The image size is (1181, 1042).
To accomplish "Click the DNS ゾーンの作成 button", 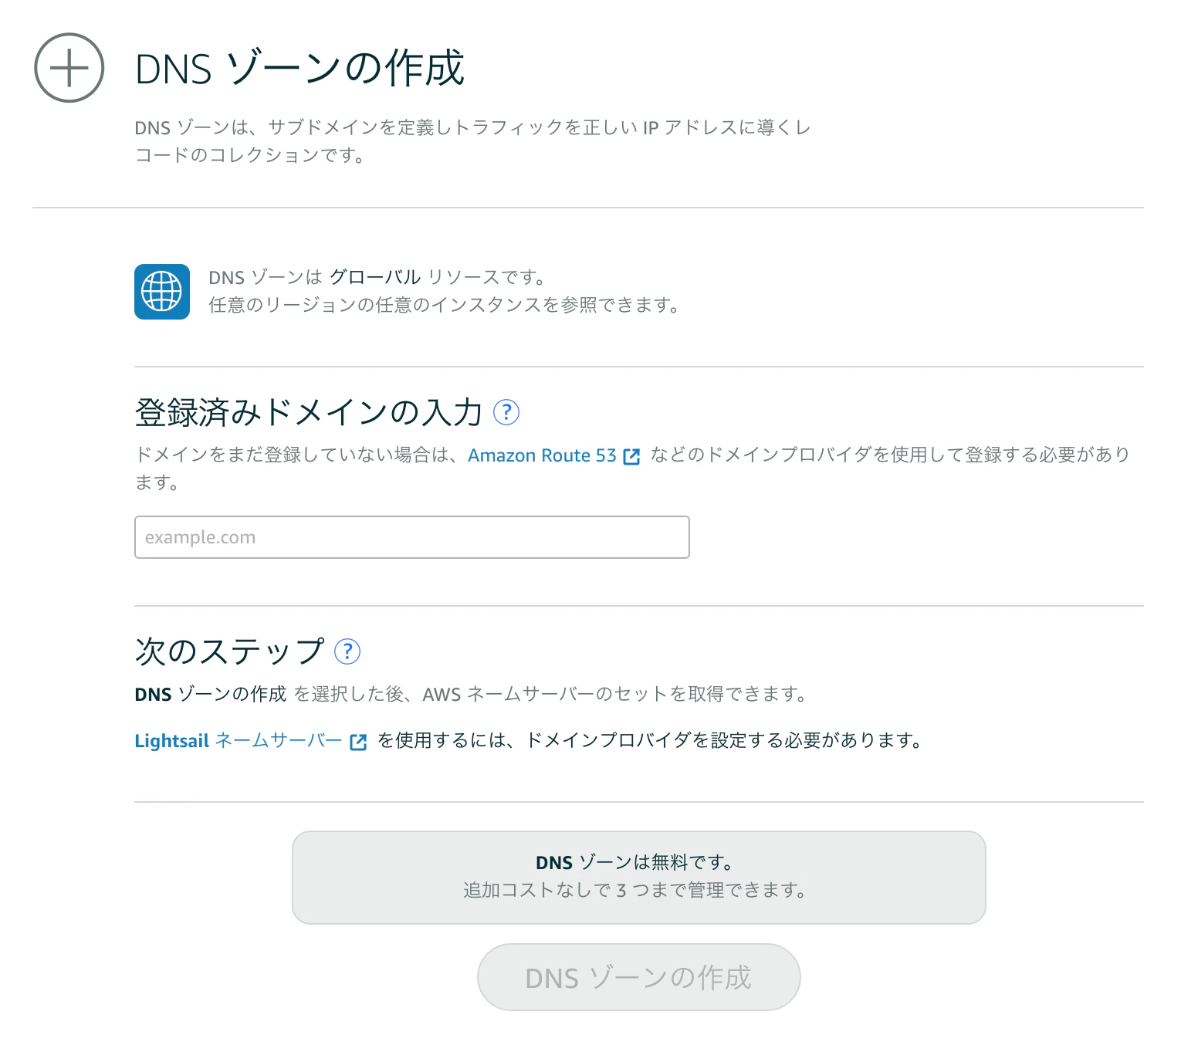I will click(639, 977).
